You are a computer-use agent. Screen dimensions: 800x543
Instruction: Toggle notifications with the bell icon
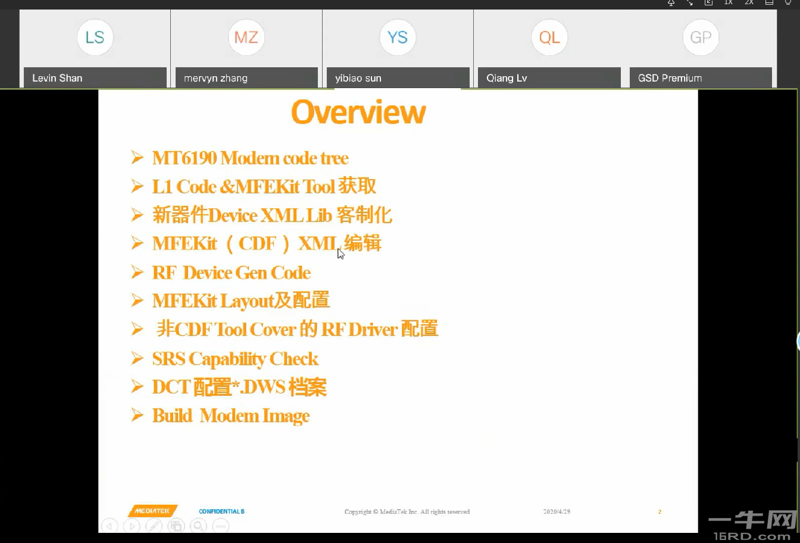(670, 3)
